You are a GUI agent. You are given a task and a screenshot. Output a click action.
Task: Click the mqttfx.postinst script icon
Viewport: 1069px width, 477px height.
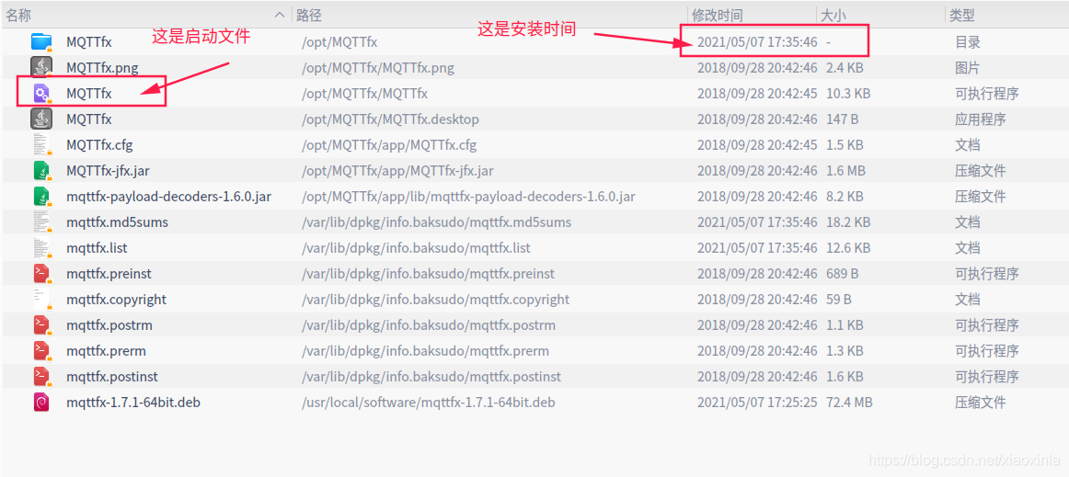point(41,376)
